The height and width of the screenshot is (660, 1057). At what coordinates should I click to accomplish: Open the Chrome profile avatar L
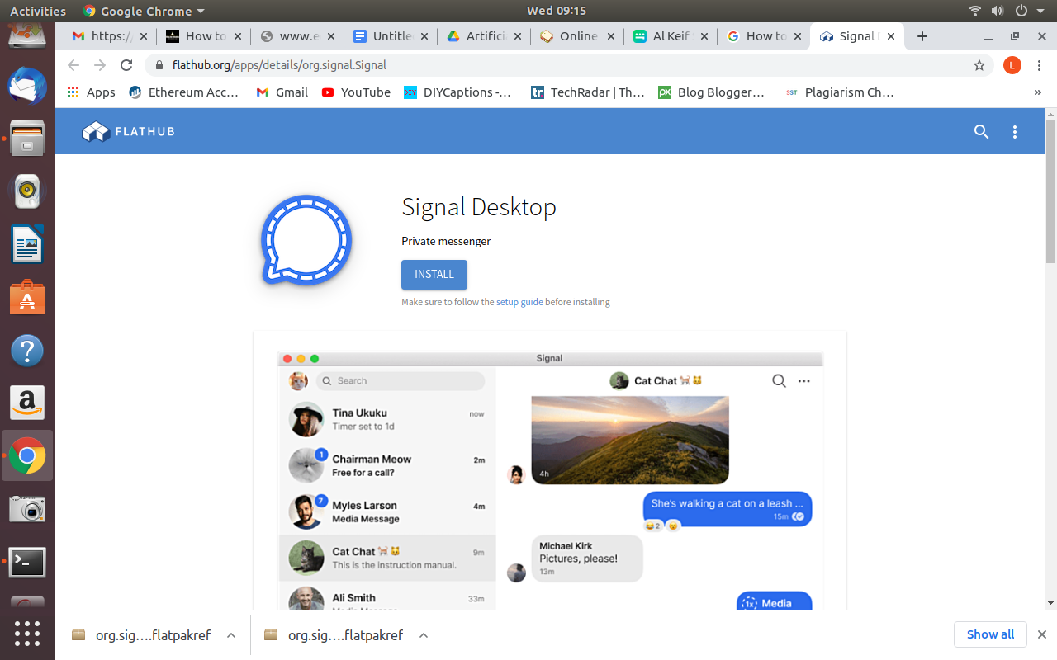click(1012, 65)
